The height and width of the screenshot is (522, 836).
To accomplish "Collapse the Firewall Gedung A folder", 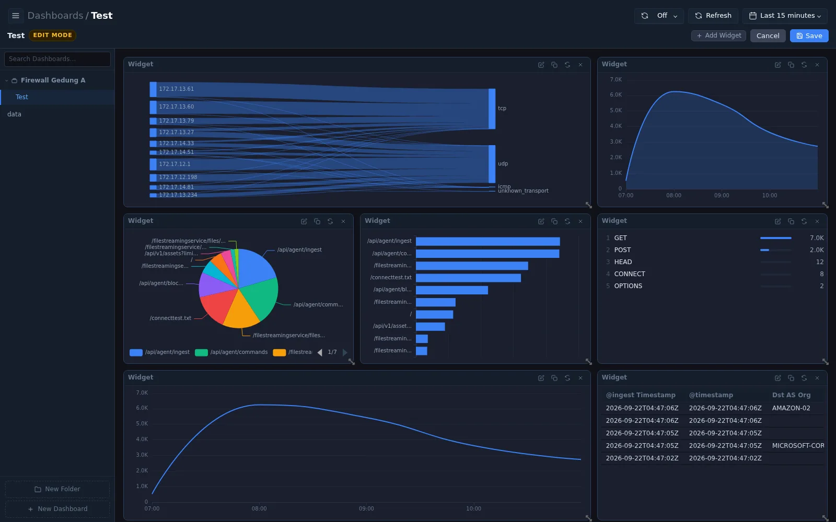I will pos(6,80).
